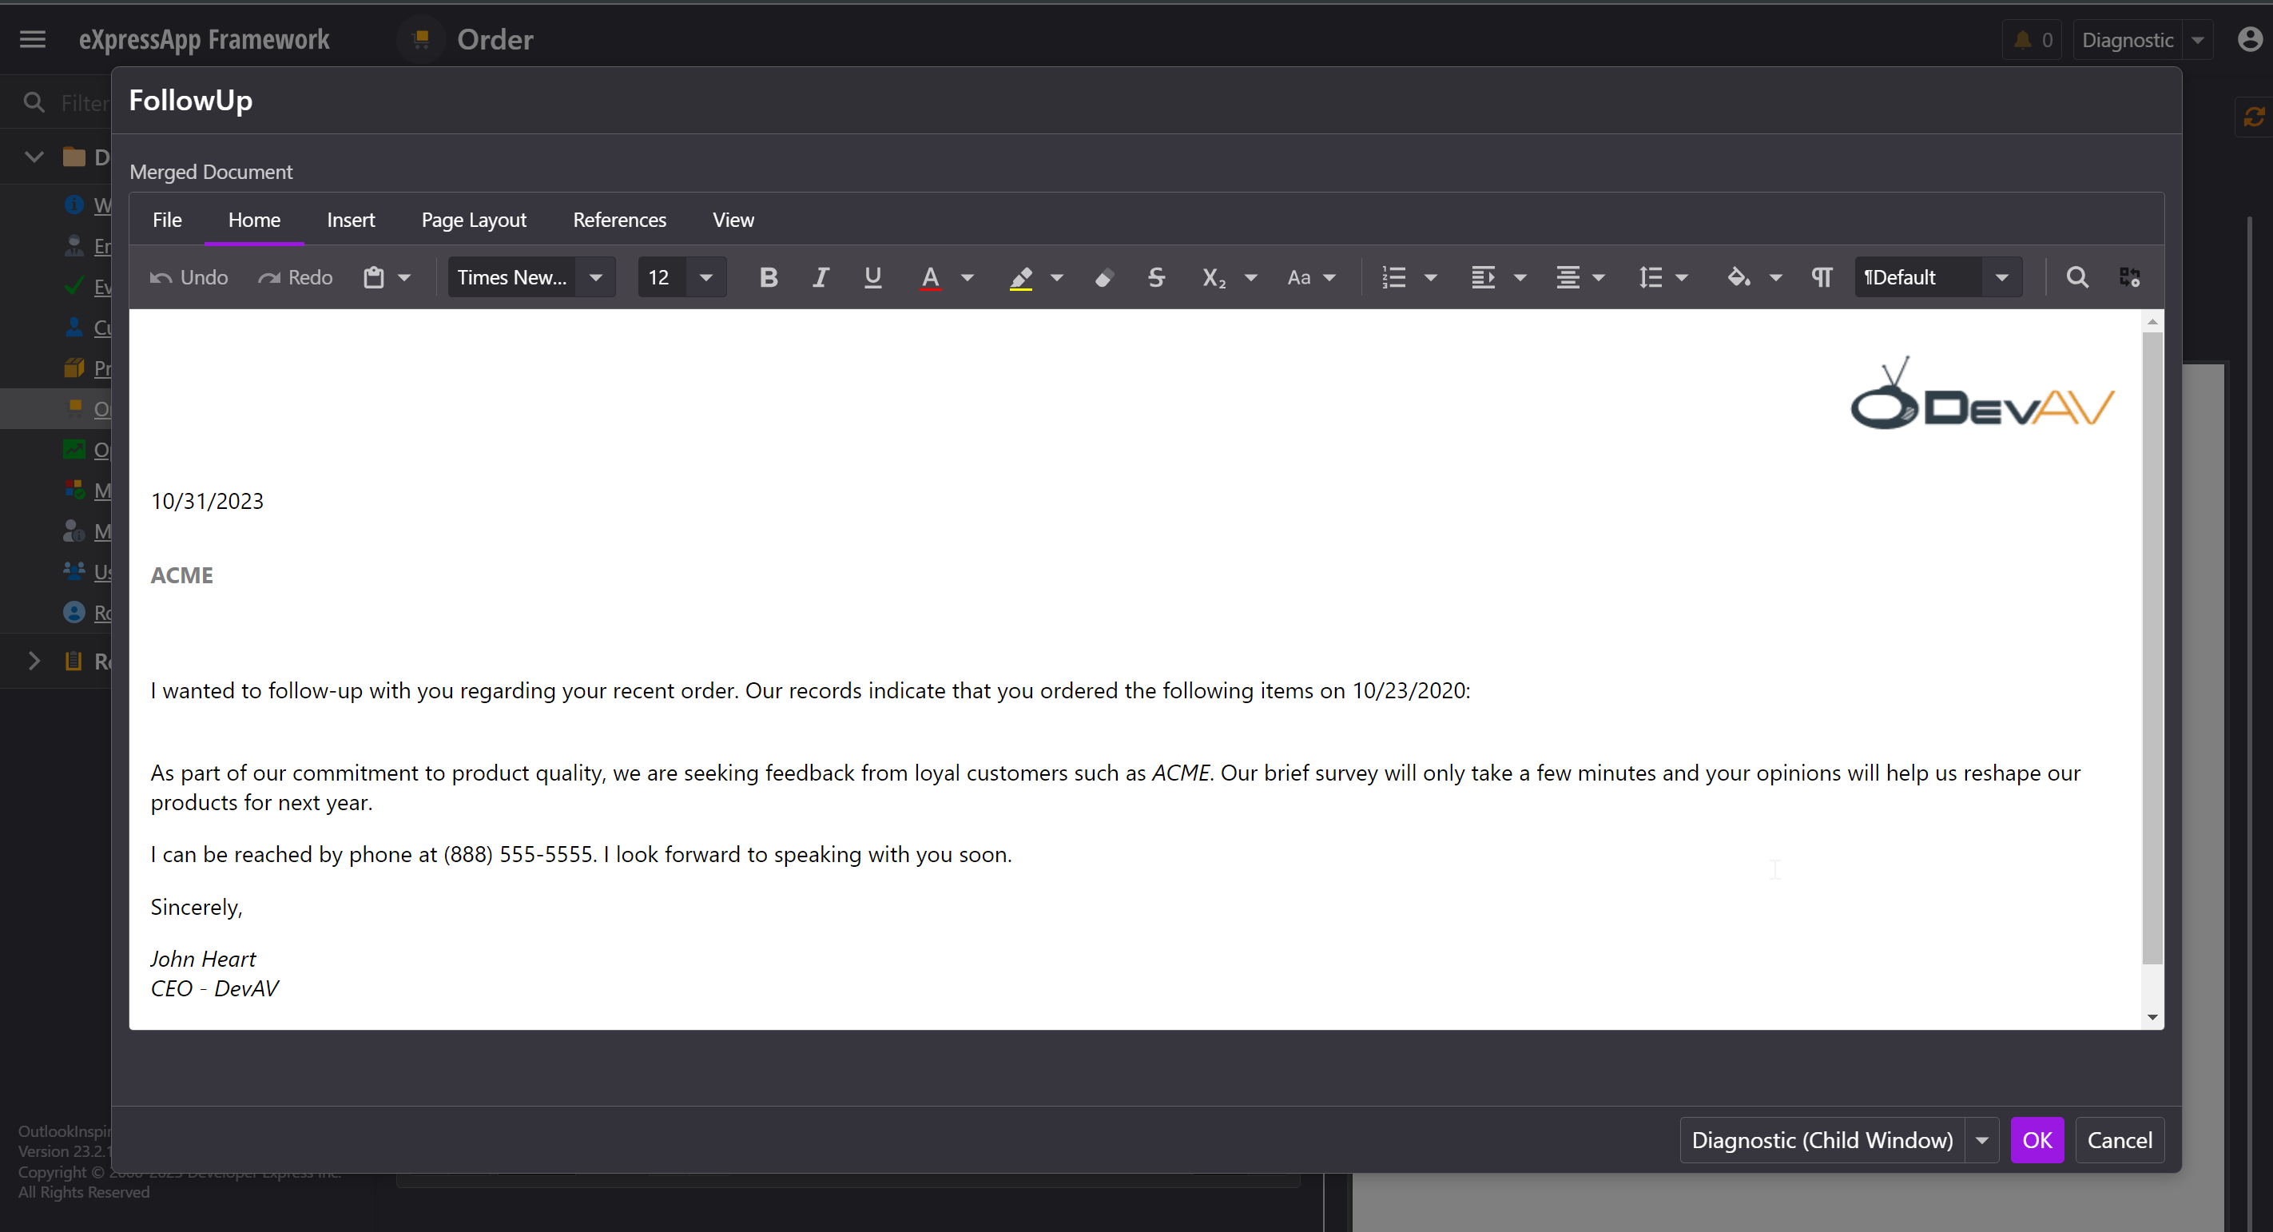The height and width of the screenshot is (1232, 2273).
Task: Click the paste clipboard icon
Action: pyautogui.click(x=374, y=277)
